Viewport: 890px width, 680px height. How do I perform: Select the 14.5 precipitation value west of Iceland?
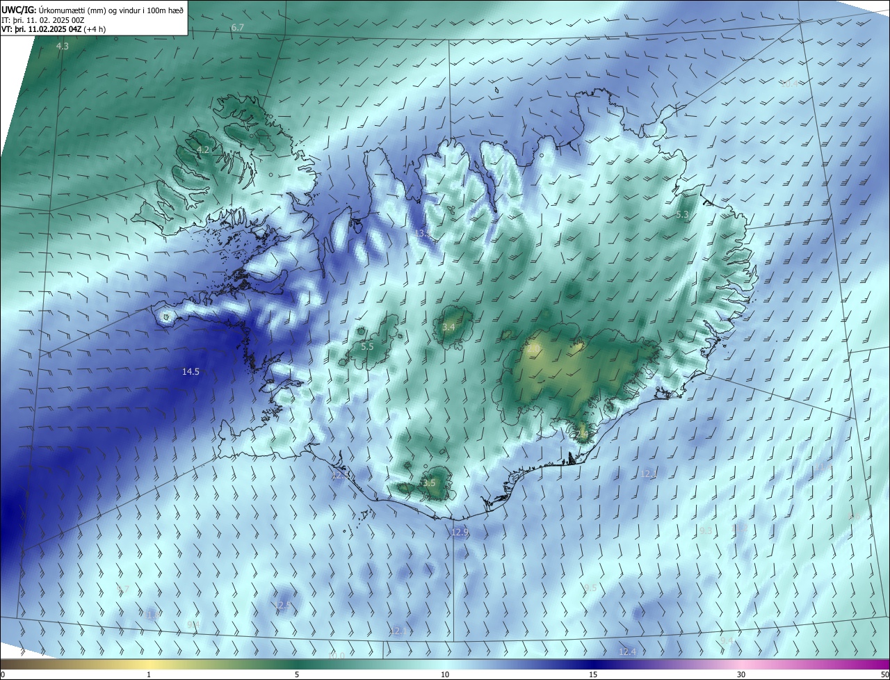click(x=191, y=372)
